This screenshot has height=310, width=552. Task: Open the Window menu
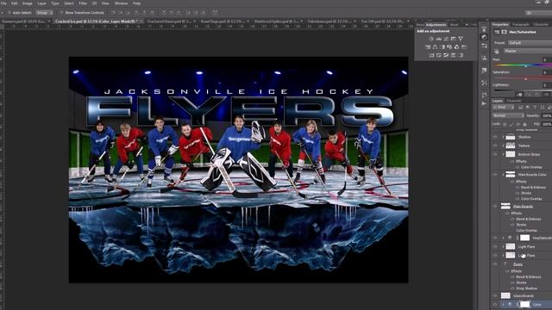121,3
